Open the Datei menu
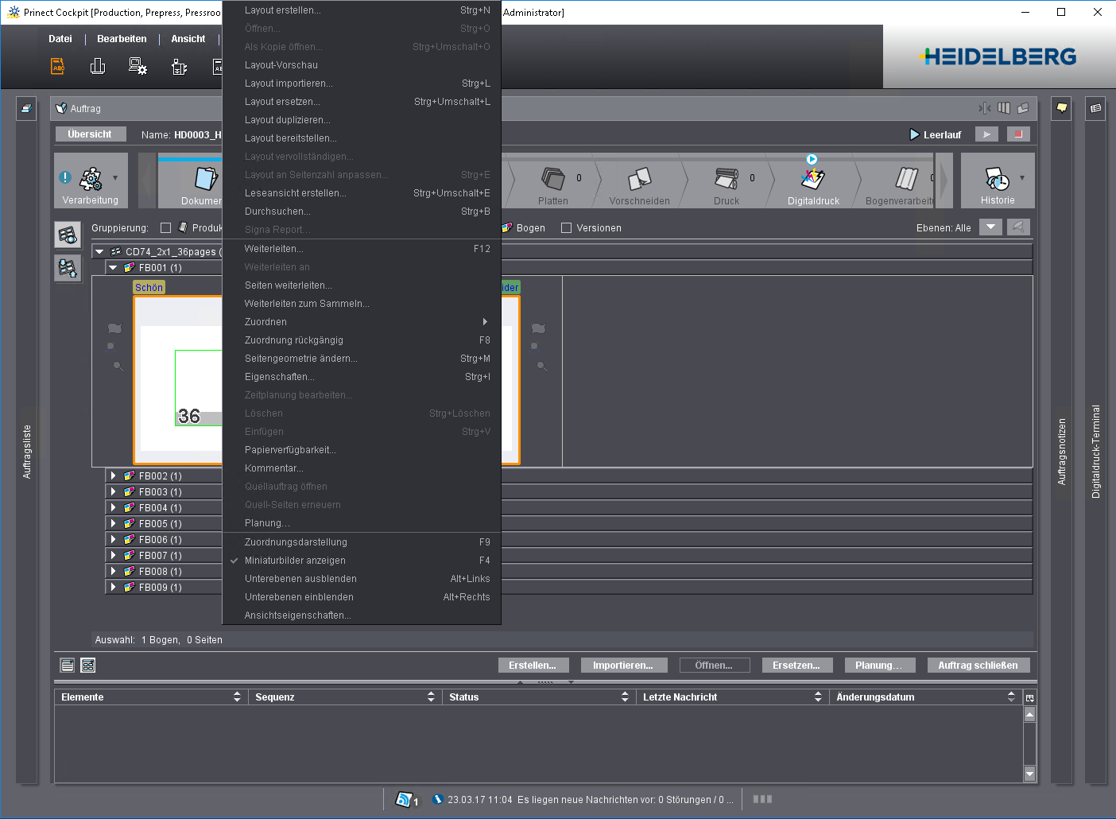This screenshot has height=819, width=1116. (x=60, y=39)
